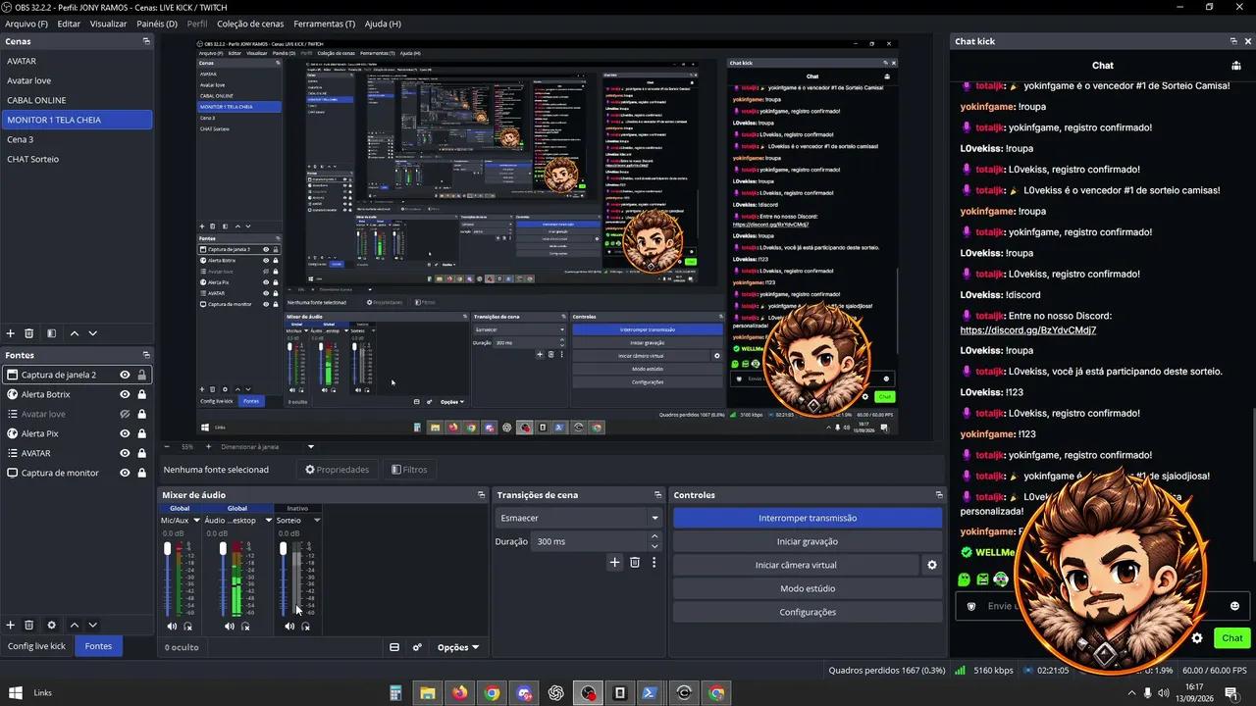The image size is (1256, 706).
Task: Select CABAL ONLINE scene
Action: click(77, 100)
